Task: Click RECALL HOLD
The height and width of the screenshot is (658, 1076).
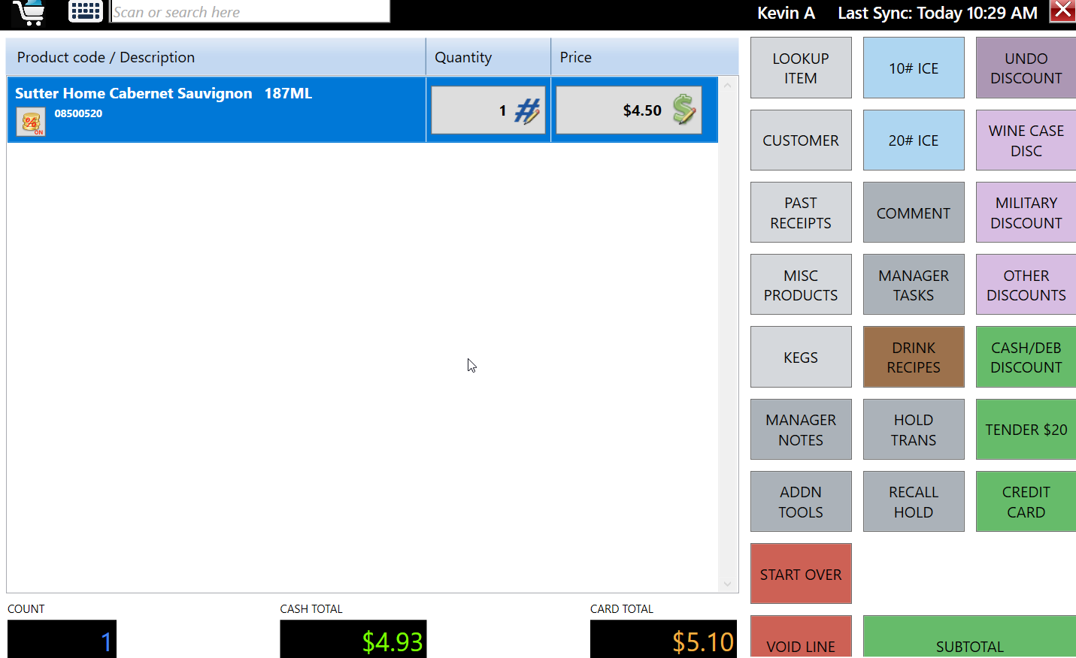Action: 914,502
